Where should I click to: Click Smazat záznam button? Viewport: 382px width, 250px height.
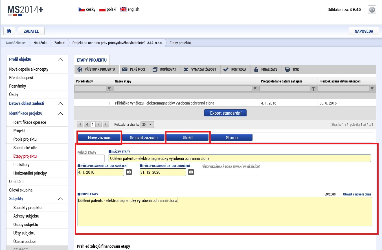coord(143,138)
